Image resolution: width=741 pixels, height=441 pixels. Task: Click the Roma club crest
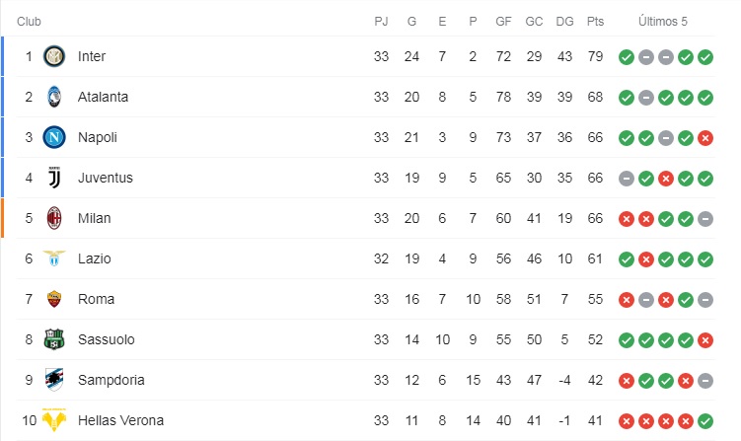pos(54,299)
